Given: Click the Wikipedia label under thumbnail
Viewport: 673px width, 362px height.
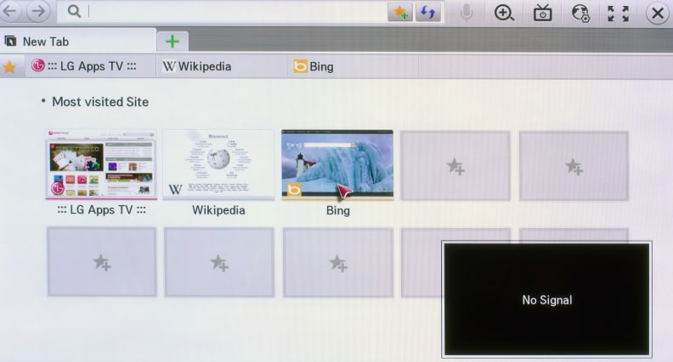Looking at the screenshot, I should coord(218,210).
